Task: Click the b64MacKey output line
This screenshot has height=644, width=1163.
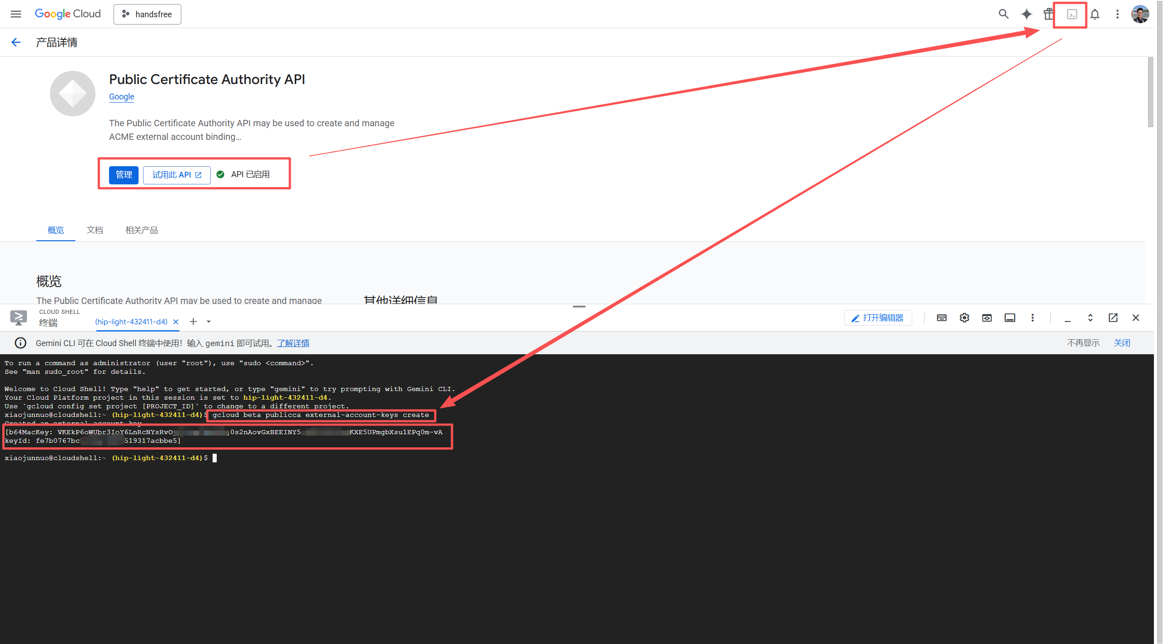Action: [224, 432]
